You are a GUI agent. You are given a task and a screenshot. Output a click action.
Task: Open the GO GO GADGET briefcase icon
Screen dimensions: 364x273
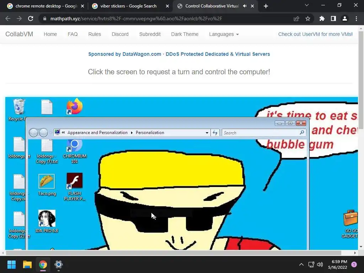[350, 218]
